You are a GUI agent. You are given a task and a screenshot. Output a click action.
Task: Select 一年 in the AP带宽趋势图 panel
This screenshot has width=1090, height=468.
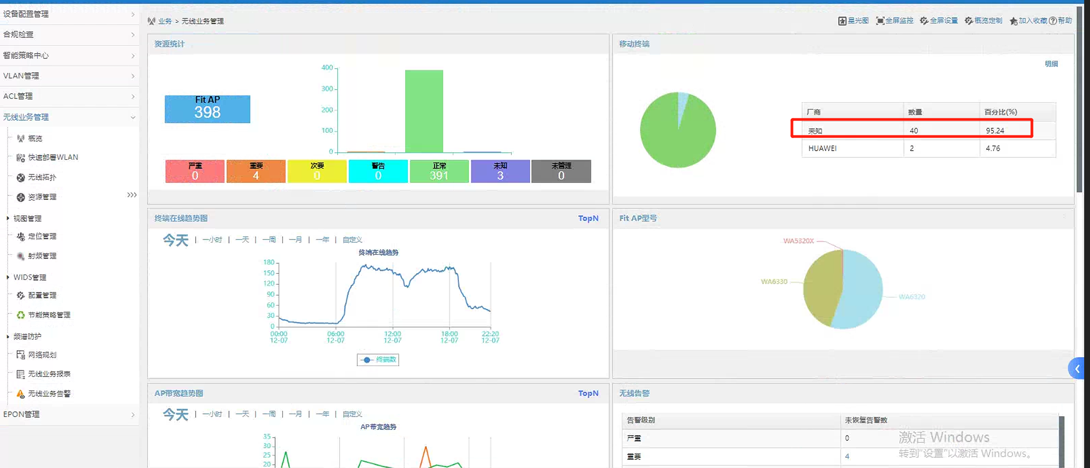click(x=323, y=414)
